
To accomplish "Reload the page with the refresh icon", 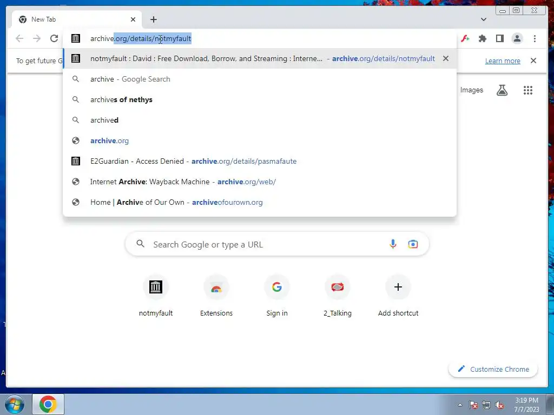I will [x=54, y=38].
